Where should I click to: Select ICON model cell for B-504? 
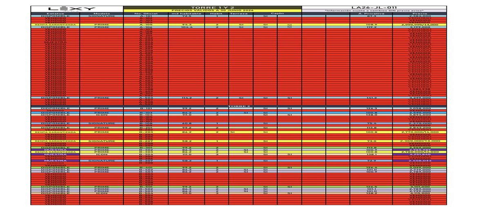tap(102, 193)
